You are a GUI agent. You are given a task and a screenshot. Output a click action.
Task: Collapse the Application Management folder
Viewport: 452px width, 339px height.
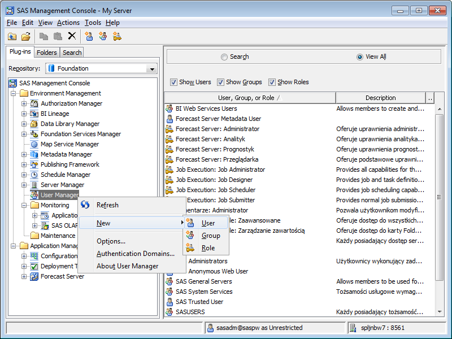click(x=13, y=246)
